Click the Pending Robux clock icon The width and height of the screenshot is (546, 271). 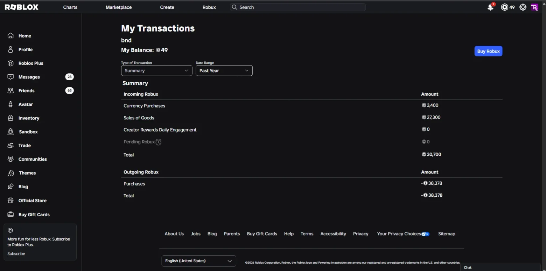(x=159, y=142)
